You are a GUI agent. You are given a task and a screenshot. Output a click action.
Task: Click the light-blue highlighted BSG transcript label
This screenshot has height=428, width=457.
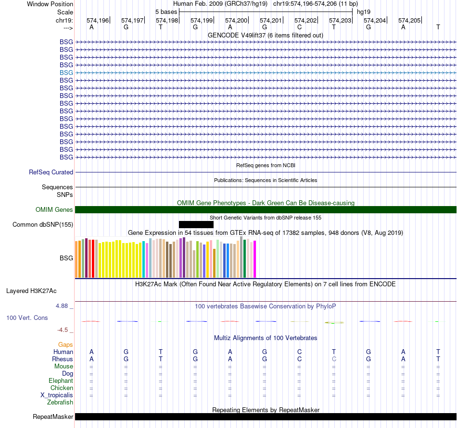pyautogui.click(x=66, y=73)
